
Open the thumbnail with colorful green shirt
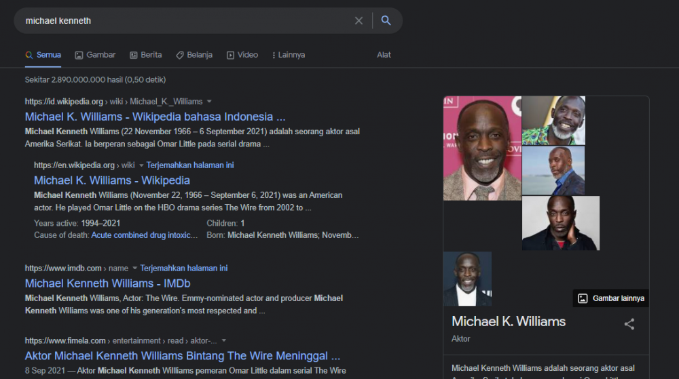[x=553, y=121]
